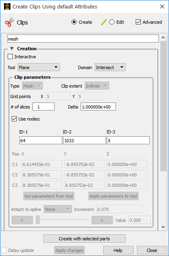Click the Close button at bottom
Image resolution: width=169 pixels, height=256 pixels.
(x=152, y=250)
